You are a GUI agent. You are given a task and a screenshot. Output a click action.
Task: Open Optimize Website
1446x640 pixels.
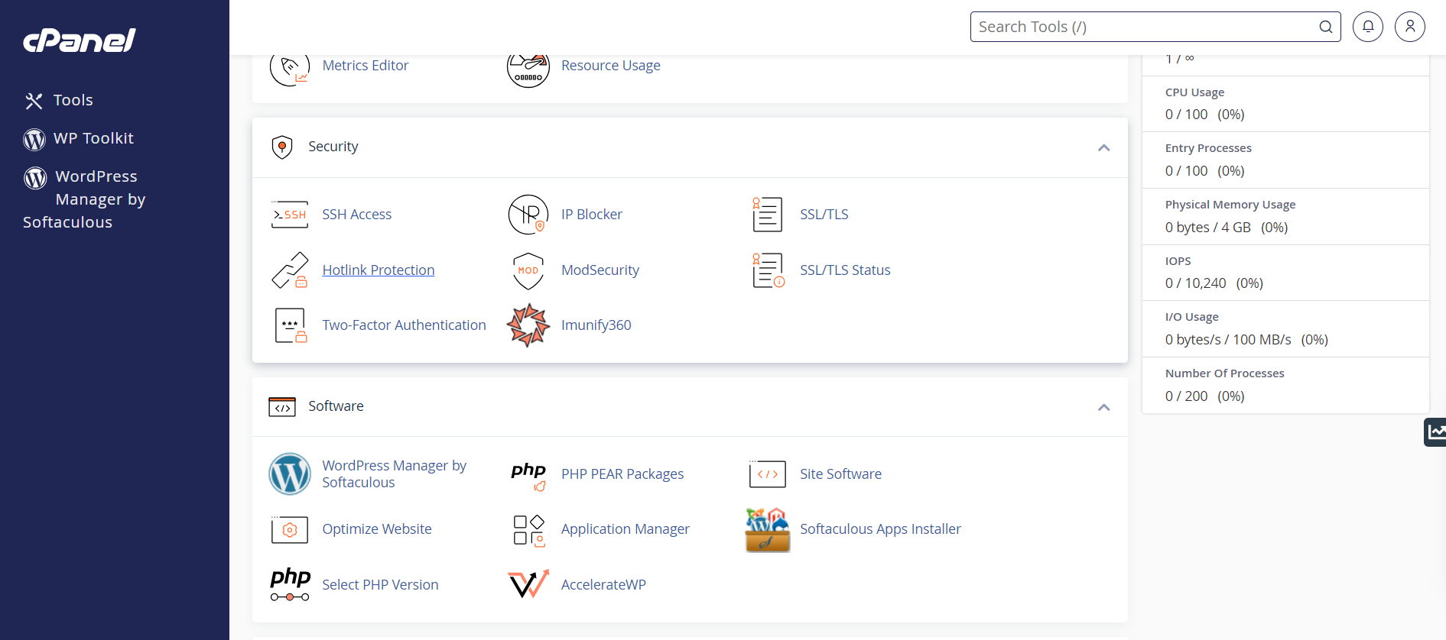coord(377,529)
